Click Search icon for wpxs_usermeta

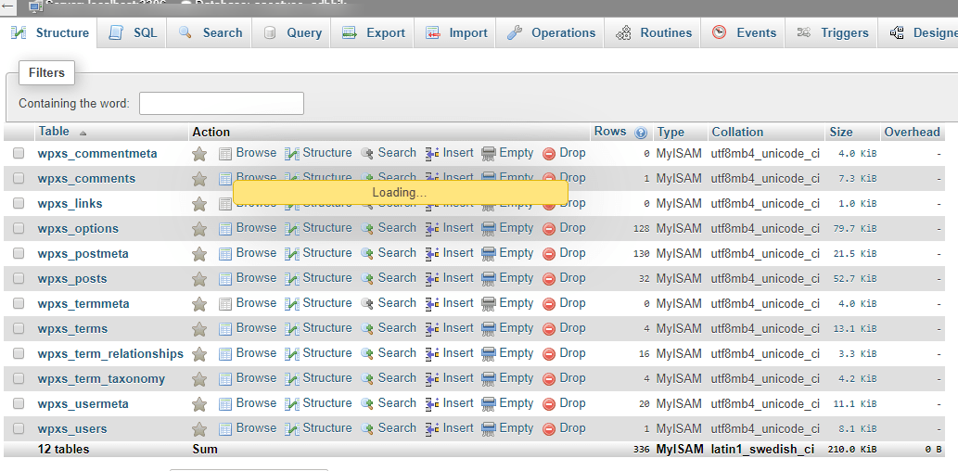pos(367,404)
